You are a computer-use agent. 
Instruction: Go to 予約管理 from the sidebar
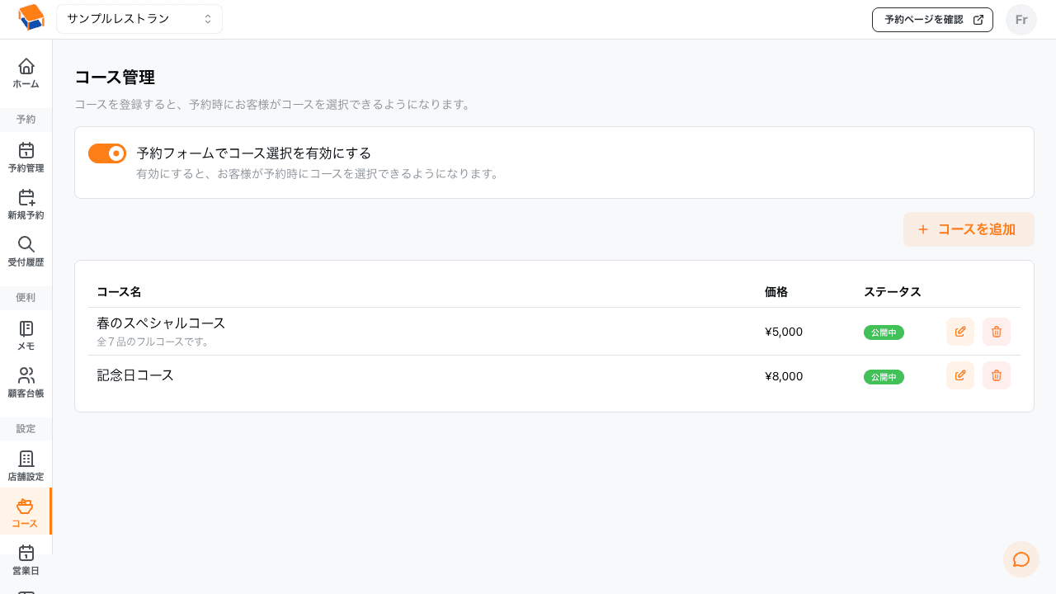coord(26,158)
